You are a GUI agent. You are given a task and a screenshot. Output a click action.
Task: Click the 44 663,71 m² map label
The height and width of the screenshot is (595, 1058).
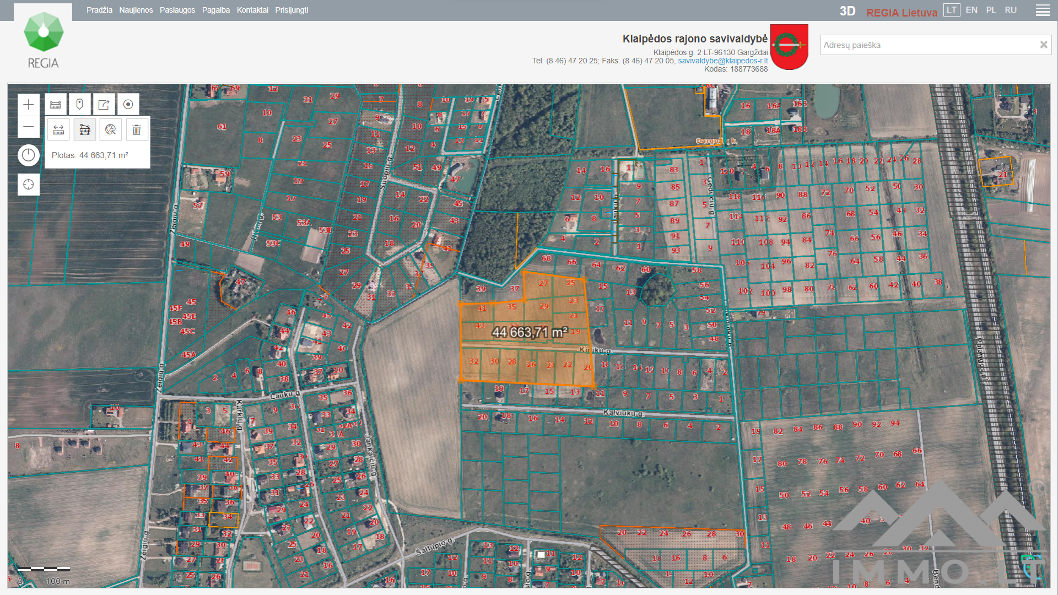(x=530, y=333)
